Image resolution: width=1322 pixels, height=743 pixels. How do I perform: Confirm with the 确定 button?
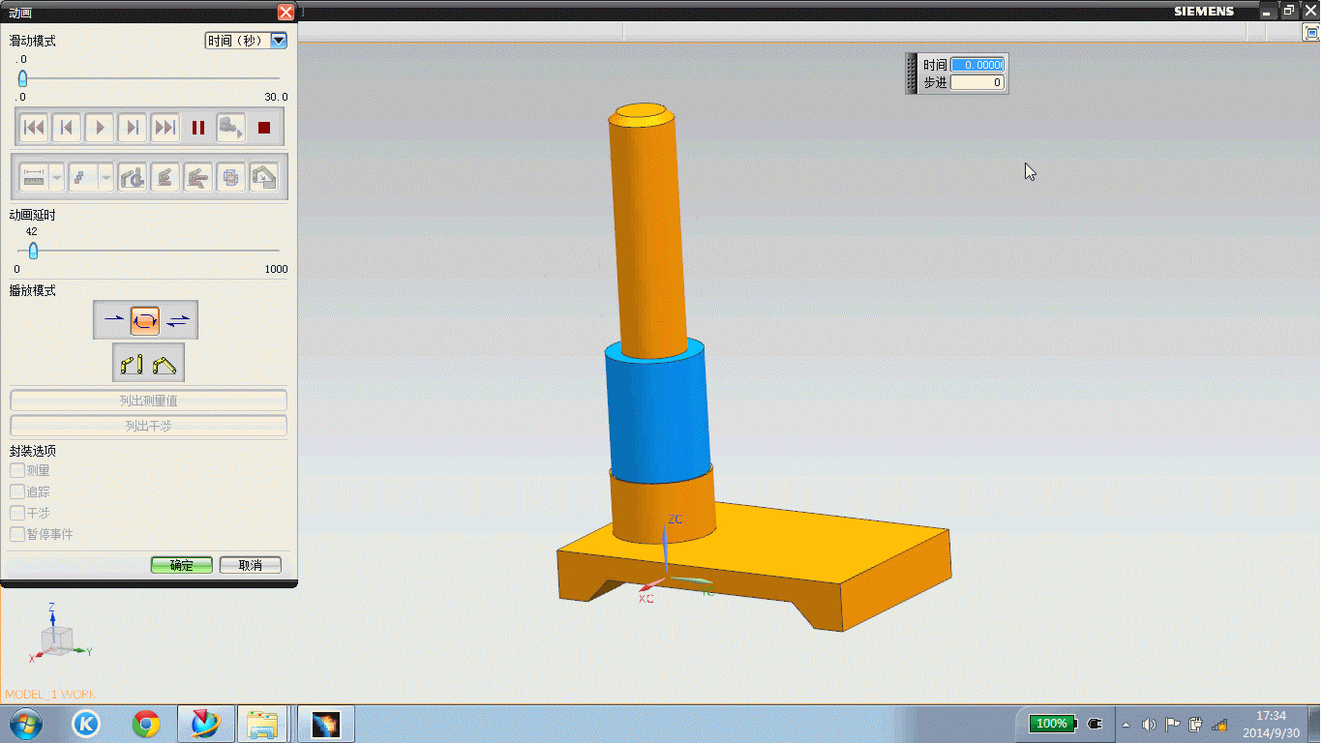coord(181,565)
